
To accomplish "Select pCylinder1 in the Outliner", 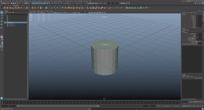I will (x=11, y=22).
